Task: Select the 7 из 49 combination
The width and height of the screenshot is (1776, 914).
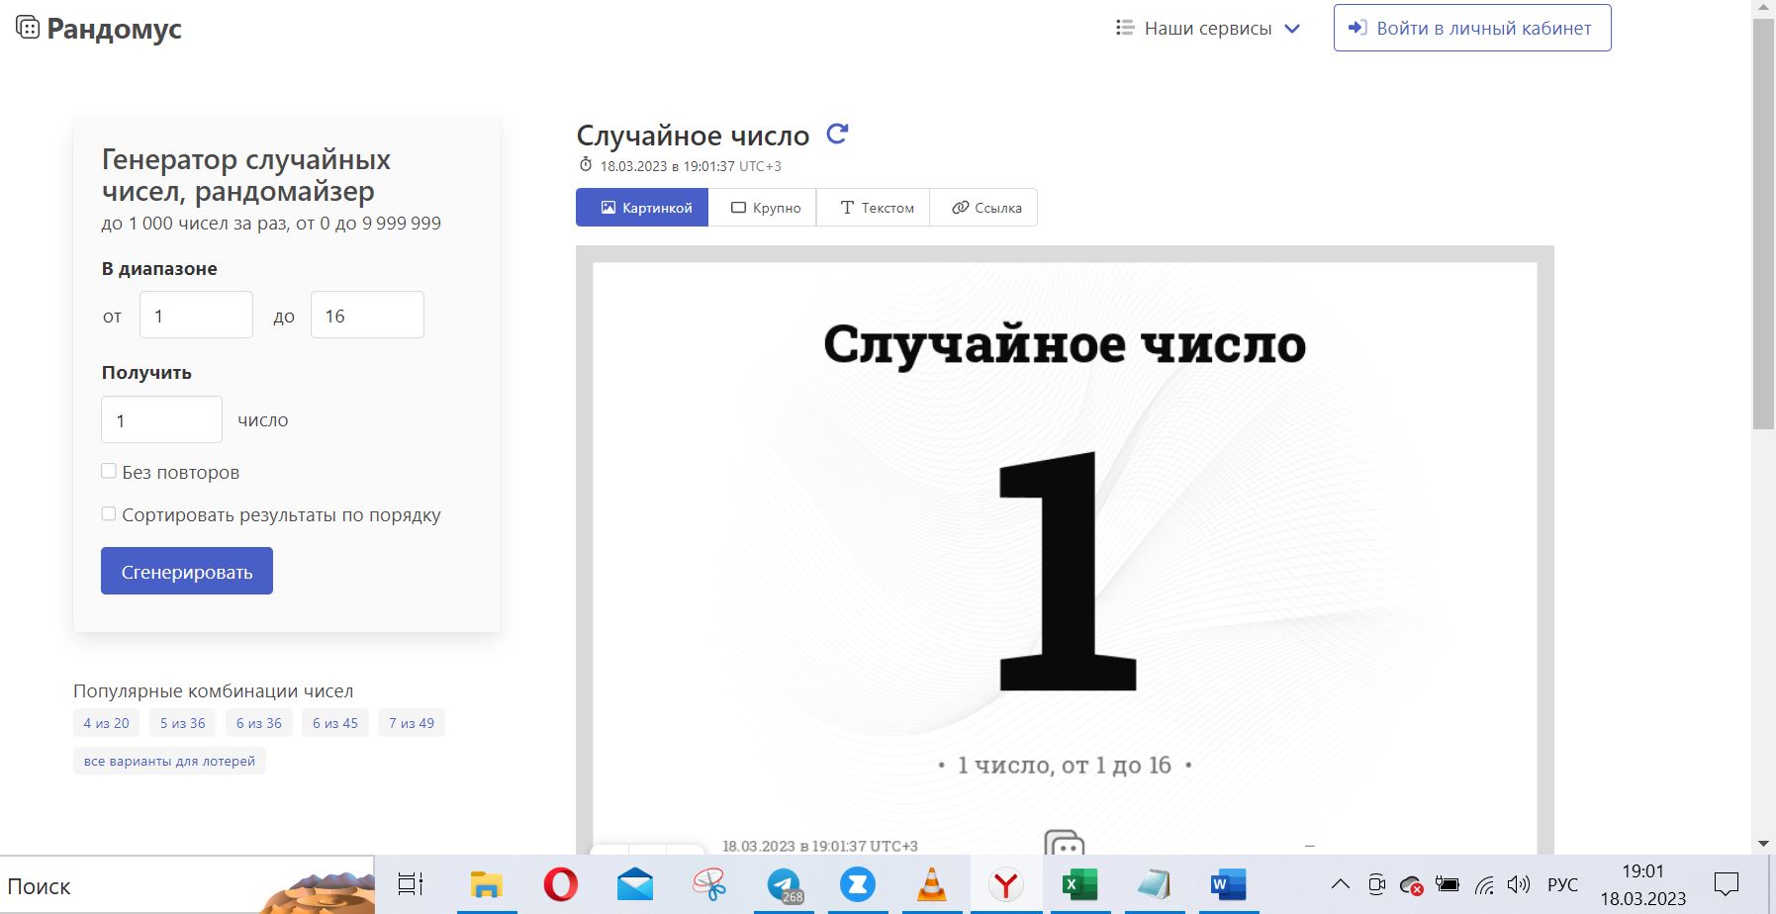Action: [412, 723]
